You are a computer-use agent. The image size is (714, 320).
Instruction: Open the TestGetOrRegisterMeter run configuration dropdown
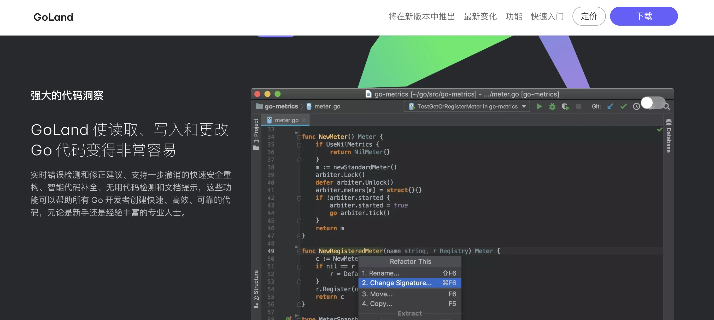tap(466, 107)
